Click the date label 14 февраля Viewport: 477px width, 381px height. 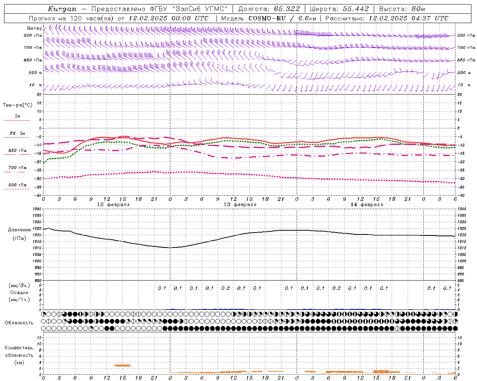tap(367, 205)
